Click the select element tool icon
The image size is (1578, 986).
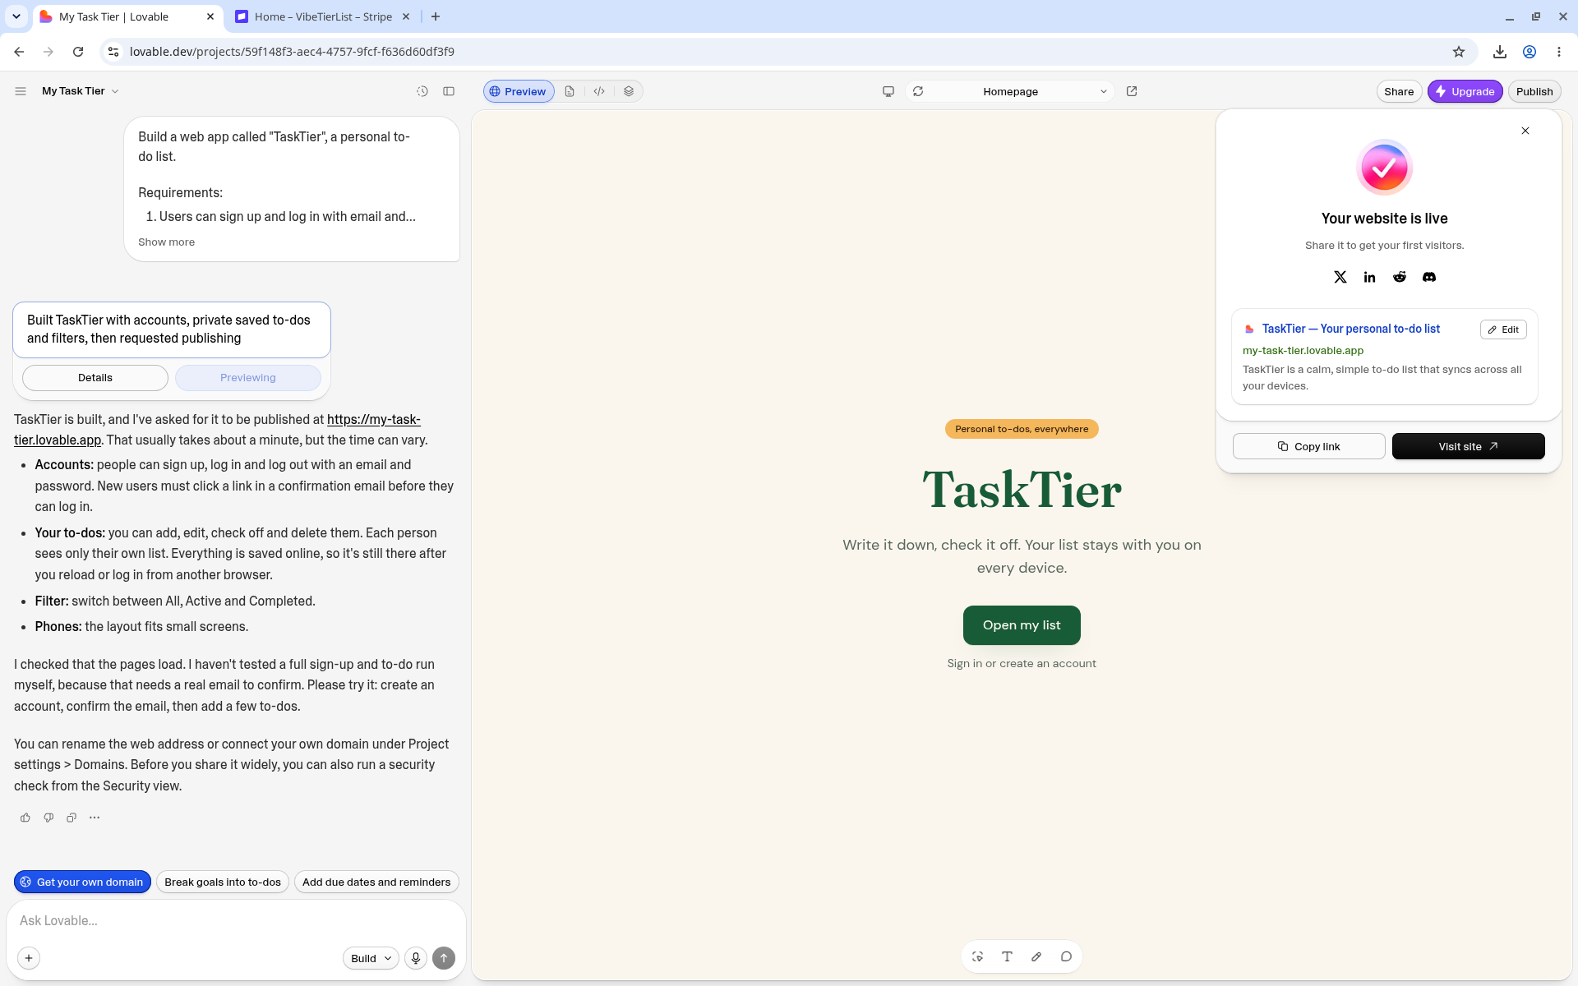click(x=977, y=956)
